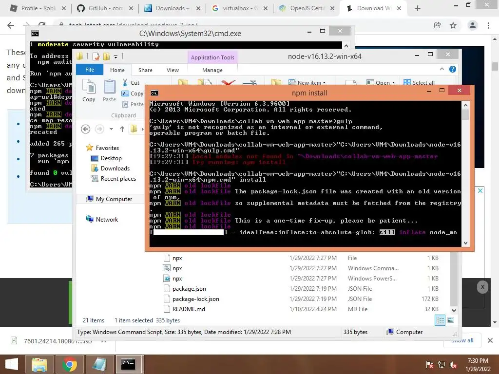
Task: Switch to Large icons view in Explorer
Action: coord(451,320)
